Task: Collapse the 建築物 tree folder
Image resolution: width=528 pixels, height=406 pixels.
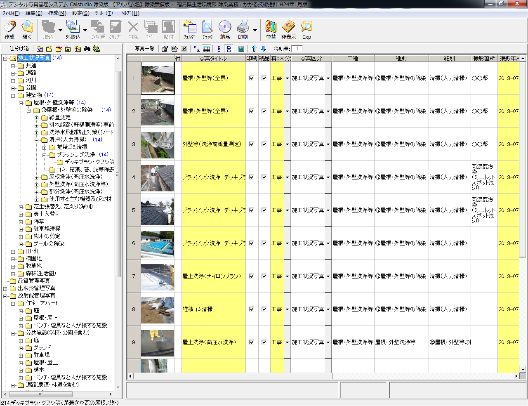Action: click(13, 95)
